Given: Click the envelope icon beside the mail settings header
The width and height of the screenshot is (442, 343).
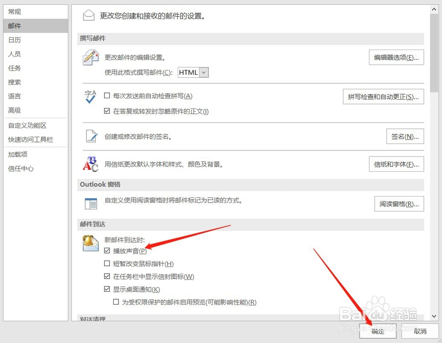Looking at the screenshot, I should pos(89,15).
